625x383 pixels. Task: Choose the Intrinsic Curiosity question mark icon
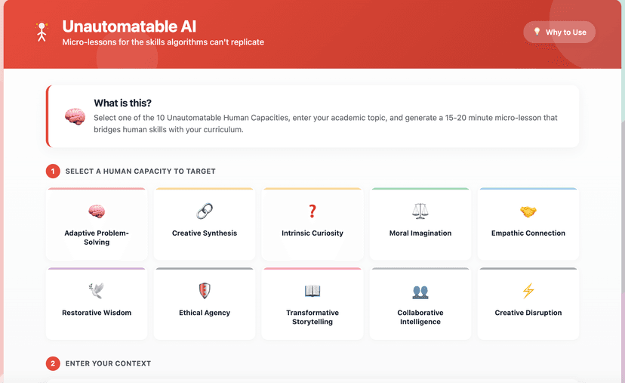(312, 212)
